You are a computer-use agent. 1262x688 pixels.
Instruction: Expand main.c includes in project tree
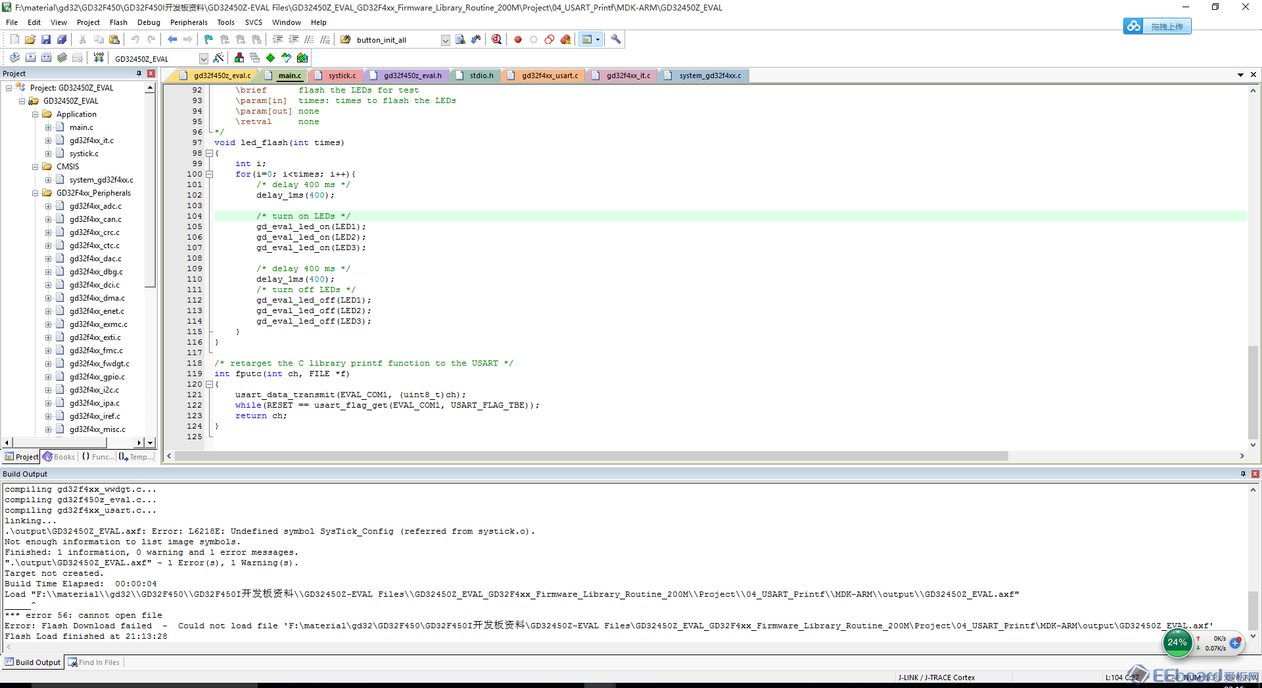click(48, 127)
